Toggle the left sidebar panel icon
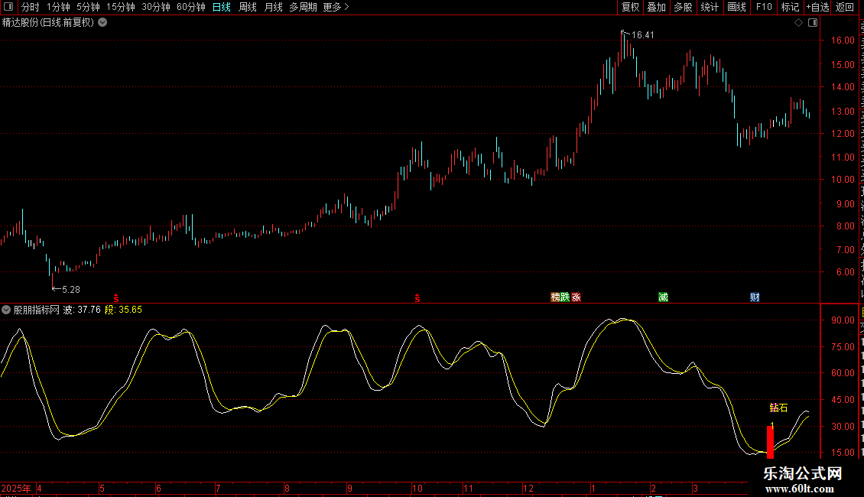864x497 pixels. (8, 7)
